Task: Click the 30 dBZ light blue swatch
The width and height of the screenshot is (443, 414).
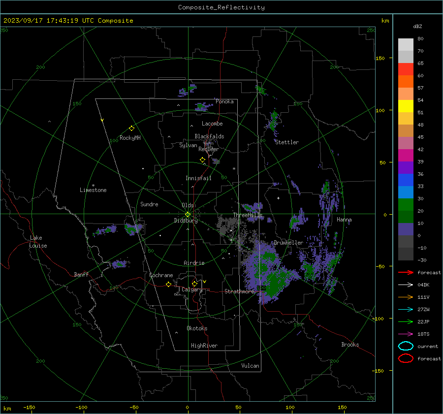Action: tap(406, 192)
